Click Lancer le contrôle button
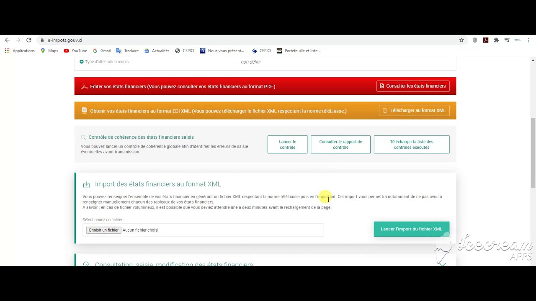536x301 pixels. click(x=287, y=144)
